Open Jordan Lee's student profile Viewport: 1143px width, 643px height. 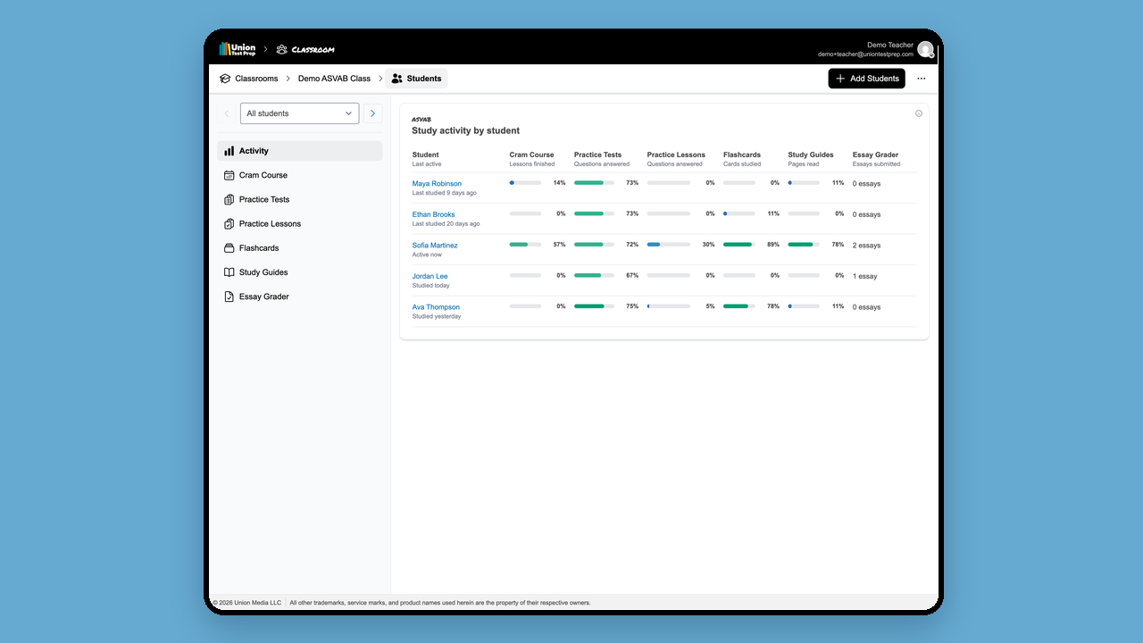click(430, 276)
